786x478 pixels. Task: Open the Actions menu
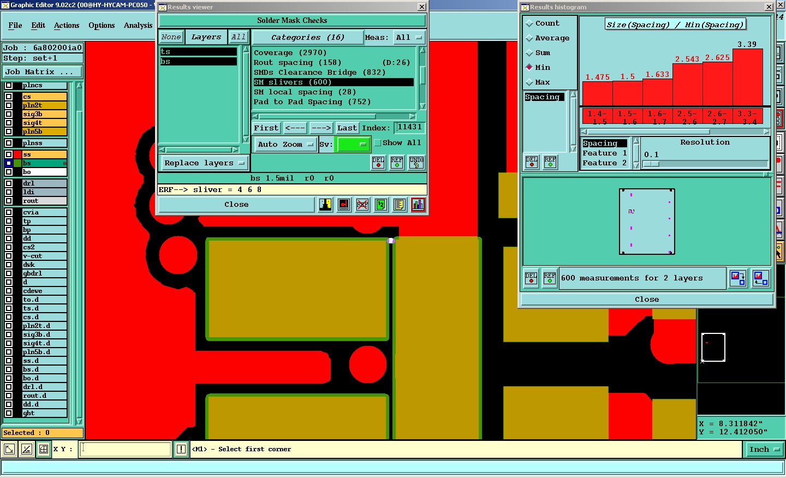click(67, 25)
